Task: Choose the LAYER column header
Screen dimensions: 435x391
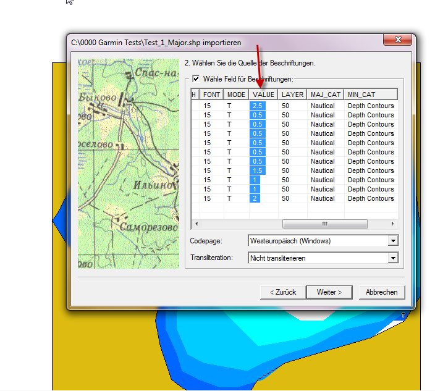Action: point(292,95)
